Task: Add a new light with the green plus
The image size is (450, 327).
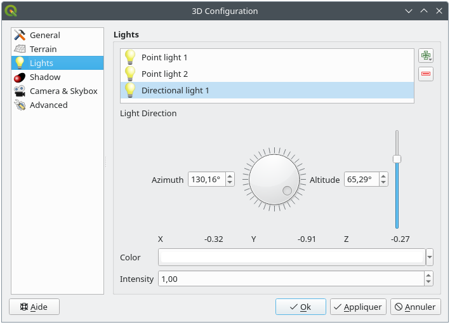Action: coord(426,55)
